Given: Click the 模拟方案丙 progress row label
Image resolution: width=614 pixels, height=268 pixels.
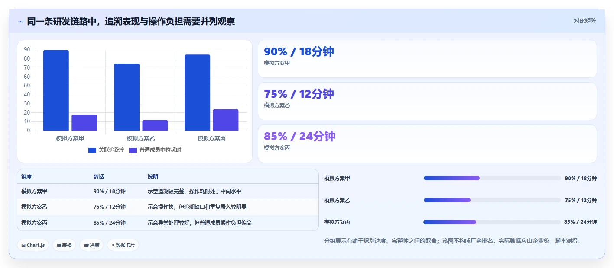Looking at the screenshot, I should [x=337, y=222].
